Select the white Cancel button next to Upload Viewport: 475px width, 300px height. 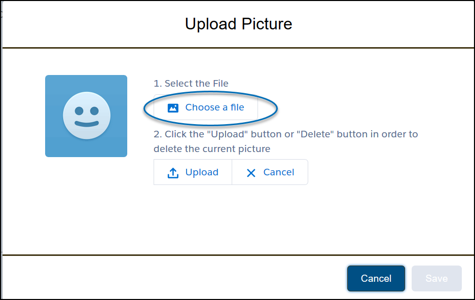[x=270, y=172]
